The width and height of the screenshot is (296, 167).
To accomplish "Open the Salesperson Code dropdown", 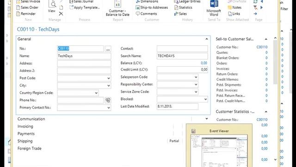I will (x=196, y=77).
